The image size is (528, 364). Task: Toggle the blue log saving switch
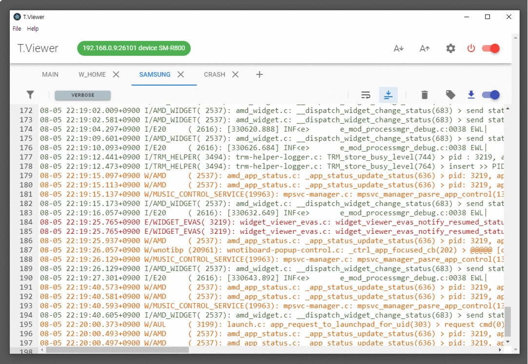tap(490, 95)
